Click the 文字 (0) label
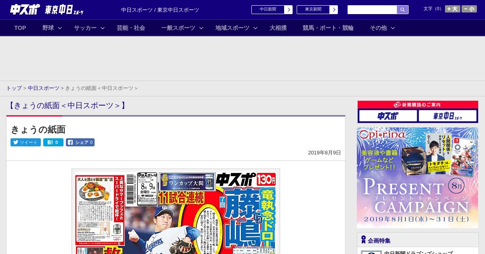Viewport: 485px width, 254px height. coord(433,9)
